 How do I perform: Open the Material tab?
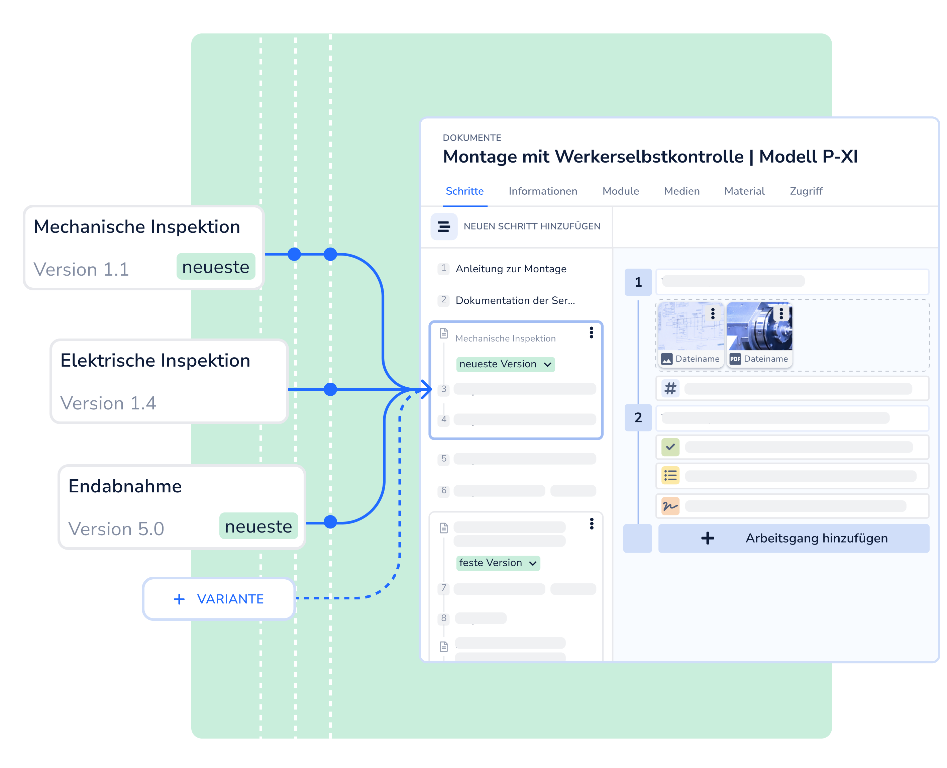point(744,191)
